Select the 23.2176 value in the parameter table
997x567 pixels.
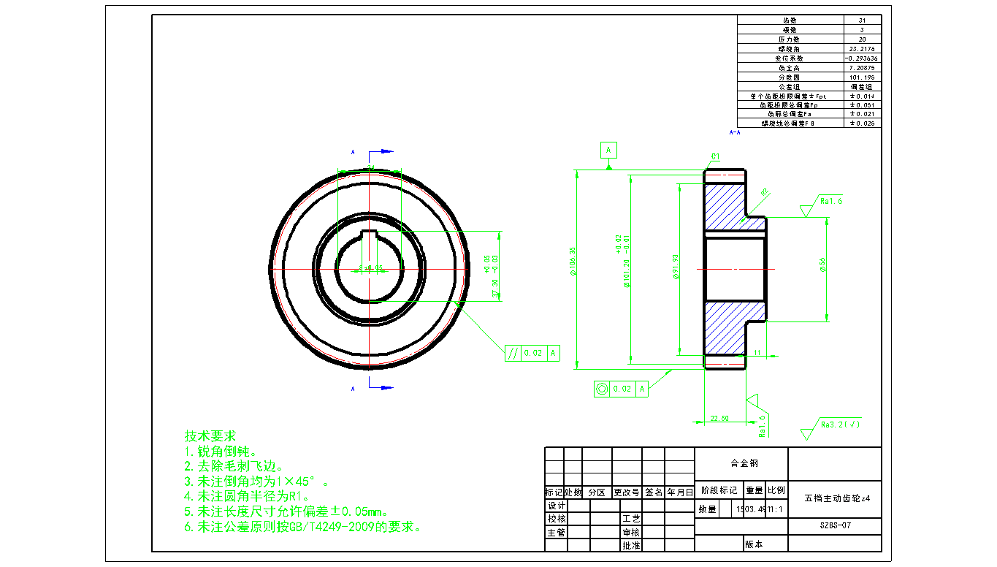[863, 48]
